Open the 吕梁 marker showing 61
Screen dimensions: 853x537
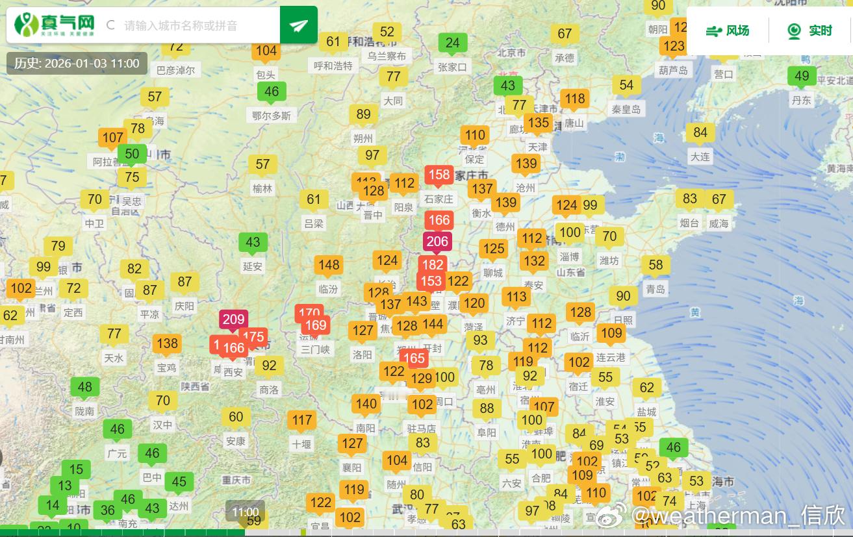[314, 201]
